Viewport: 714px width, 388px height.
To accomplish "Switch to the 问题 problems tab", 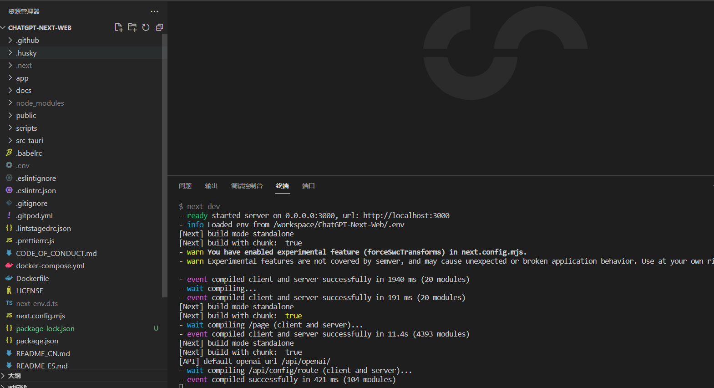I will coord(185,186).
